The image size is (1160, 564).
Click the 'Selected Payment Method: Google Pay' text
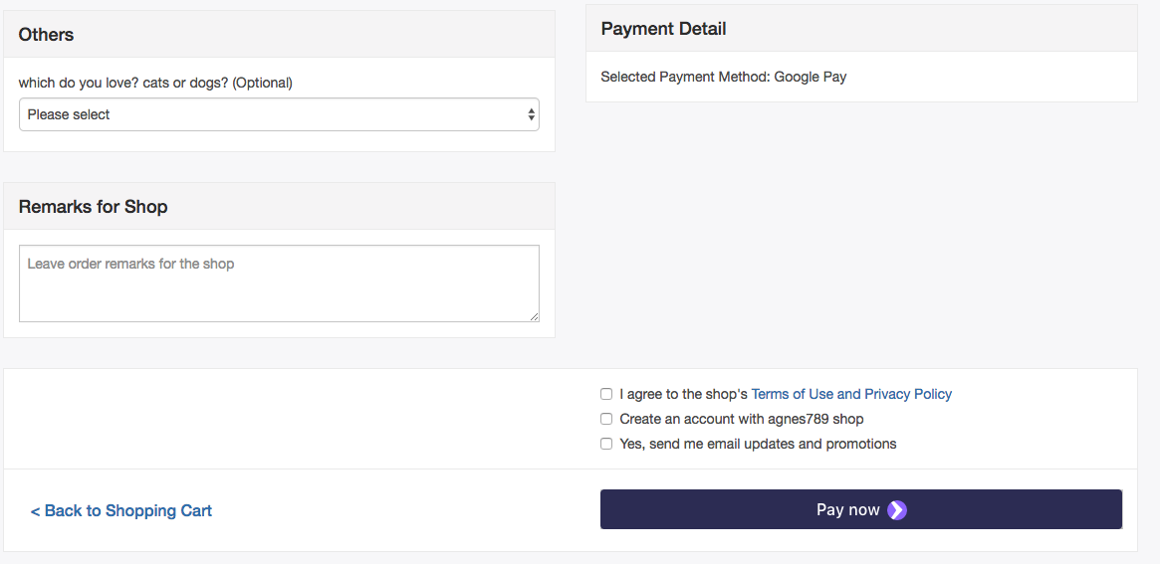click(724, 77)
